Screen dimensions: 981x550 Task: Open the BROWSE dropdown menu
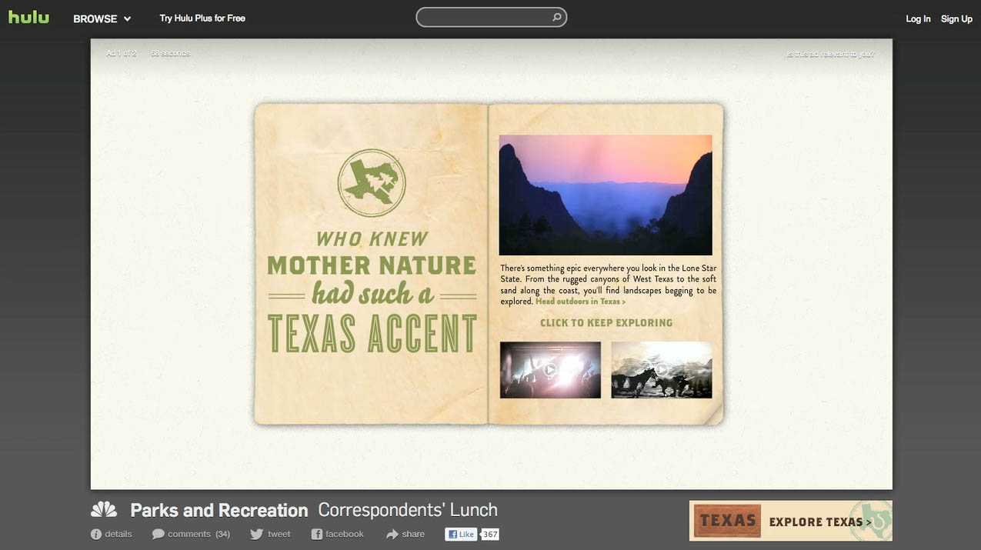pyautogui.click(x=102, y=18)
